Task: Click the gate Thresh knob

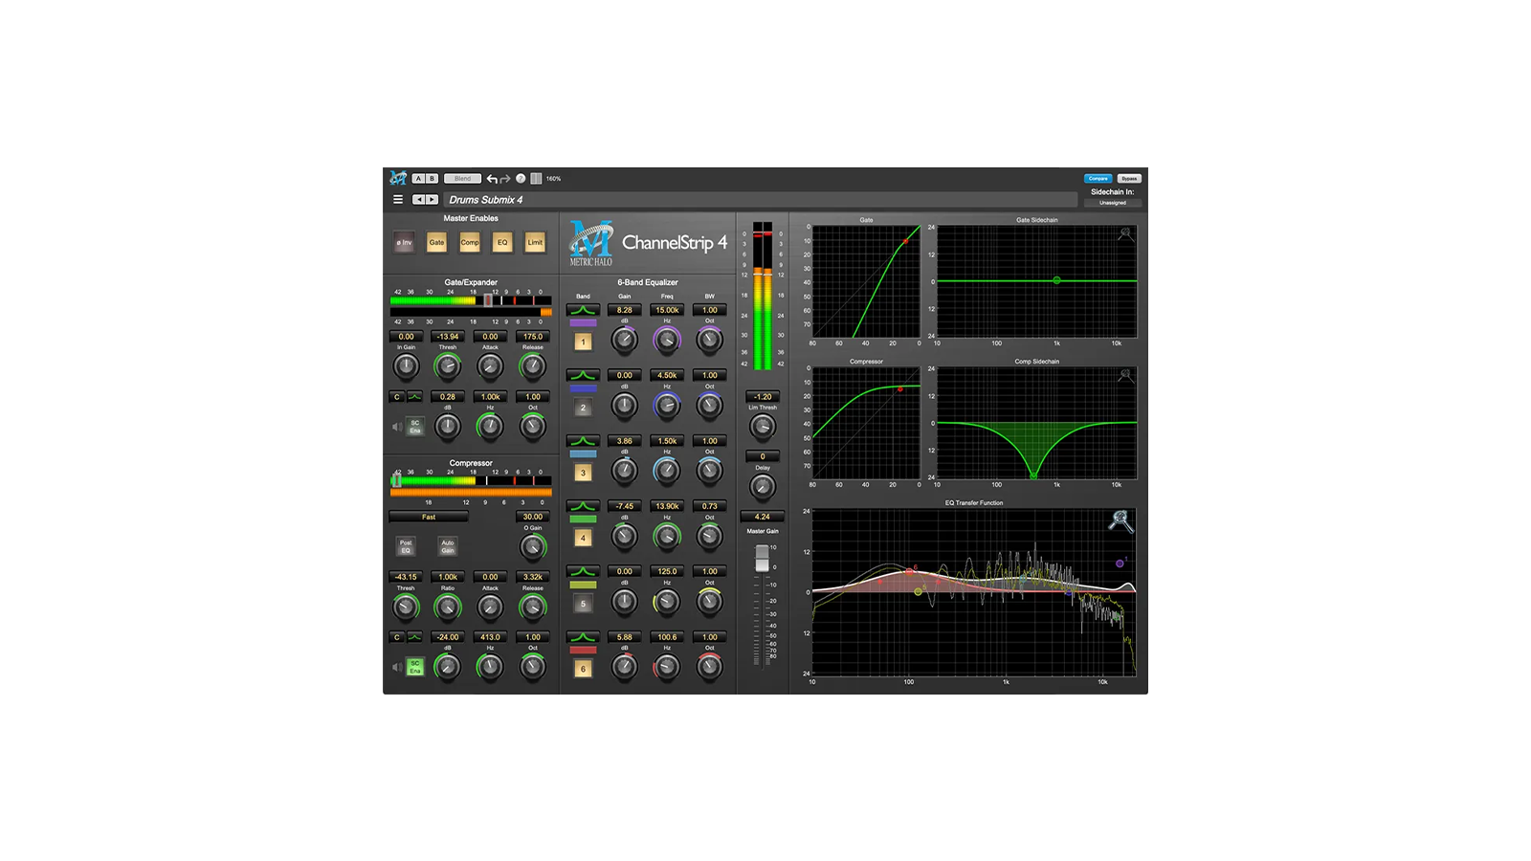Action: [x=448, y=366]
